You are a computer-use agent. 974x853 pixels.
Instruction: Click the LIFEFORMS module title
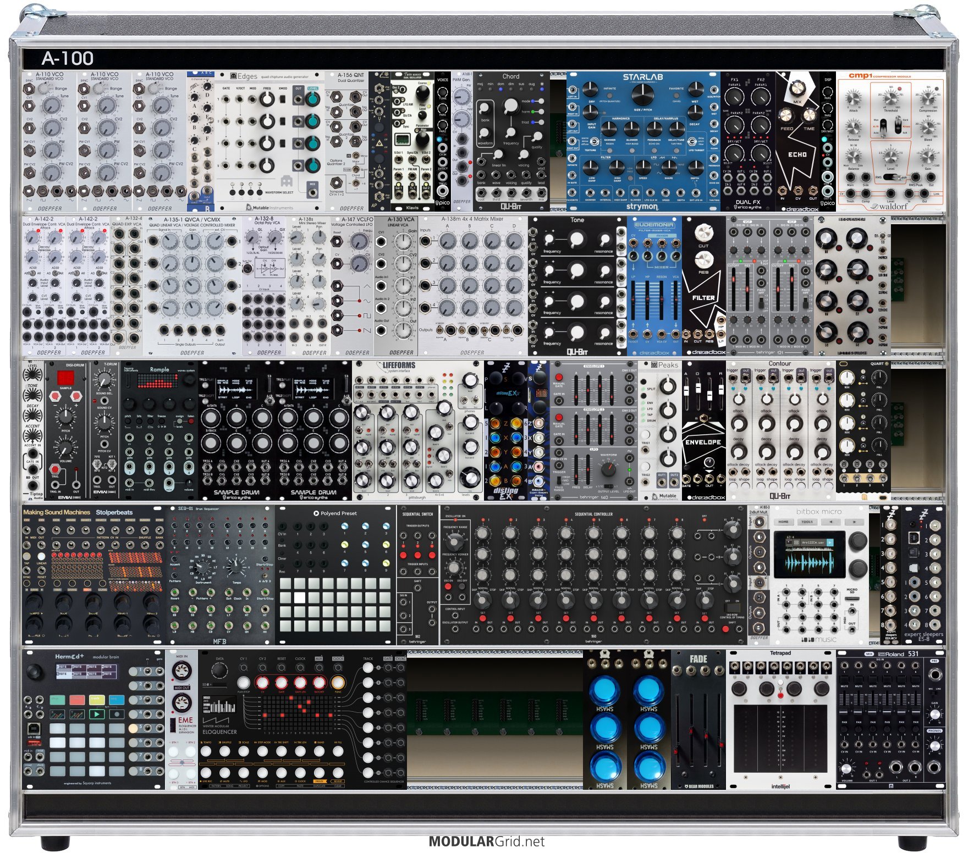pyautogui.click(x=399, y=365)
